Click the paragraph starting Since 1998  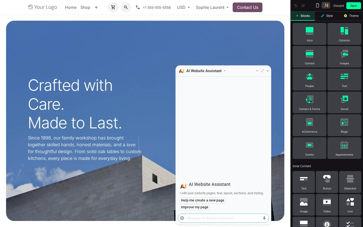point(85,148)
